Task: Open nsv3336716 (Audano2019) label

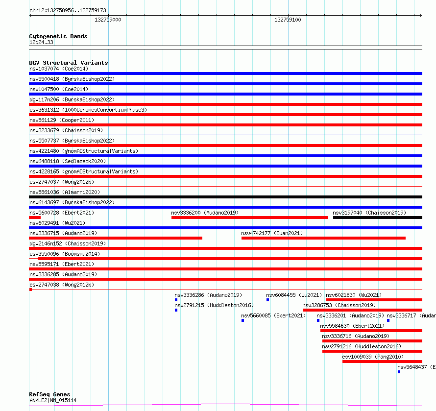Action: (x=356, y=336)
